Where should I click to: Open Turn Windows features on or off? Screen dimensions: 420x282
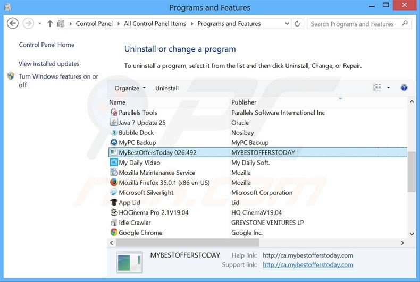click(x=58, y=81)
